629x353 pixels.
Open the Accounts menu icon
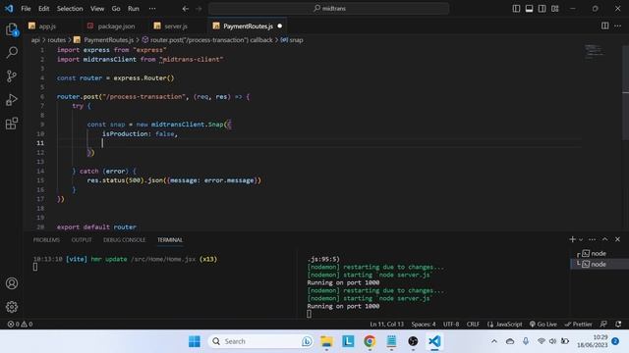[12, 283]
